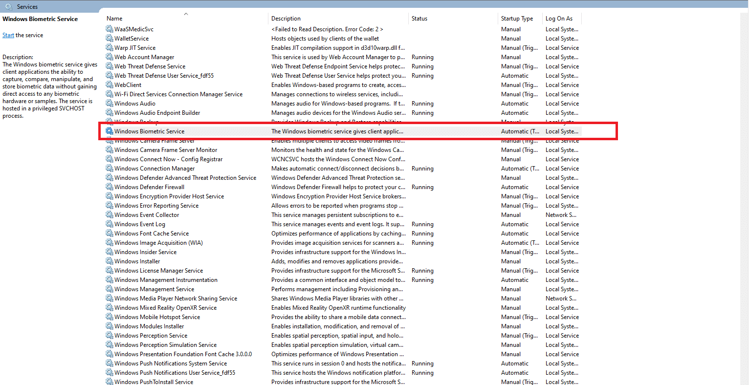Select Web Threat Defense User Service_fdf55
Viewport: 749px width, 385px height.
tap(164, 76)
